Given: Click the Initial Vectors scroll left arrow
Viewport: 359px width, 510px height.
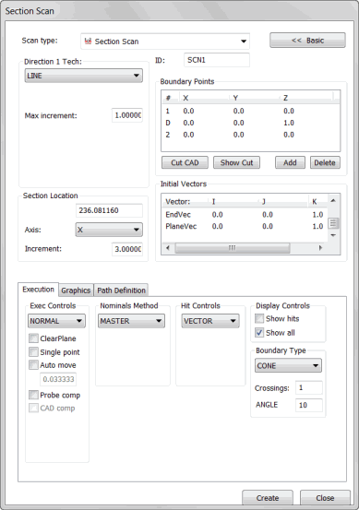Looking at the screenshot, I should (x=168, y=248).
